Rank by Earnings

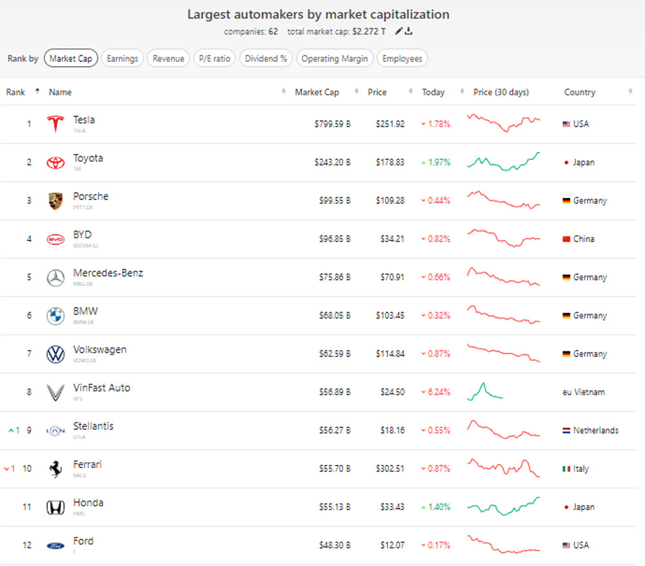[x=123, y=59]
